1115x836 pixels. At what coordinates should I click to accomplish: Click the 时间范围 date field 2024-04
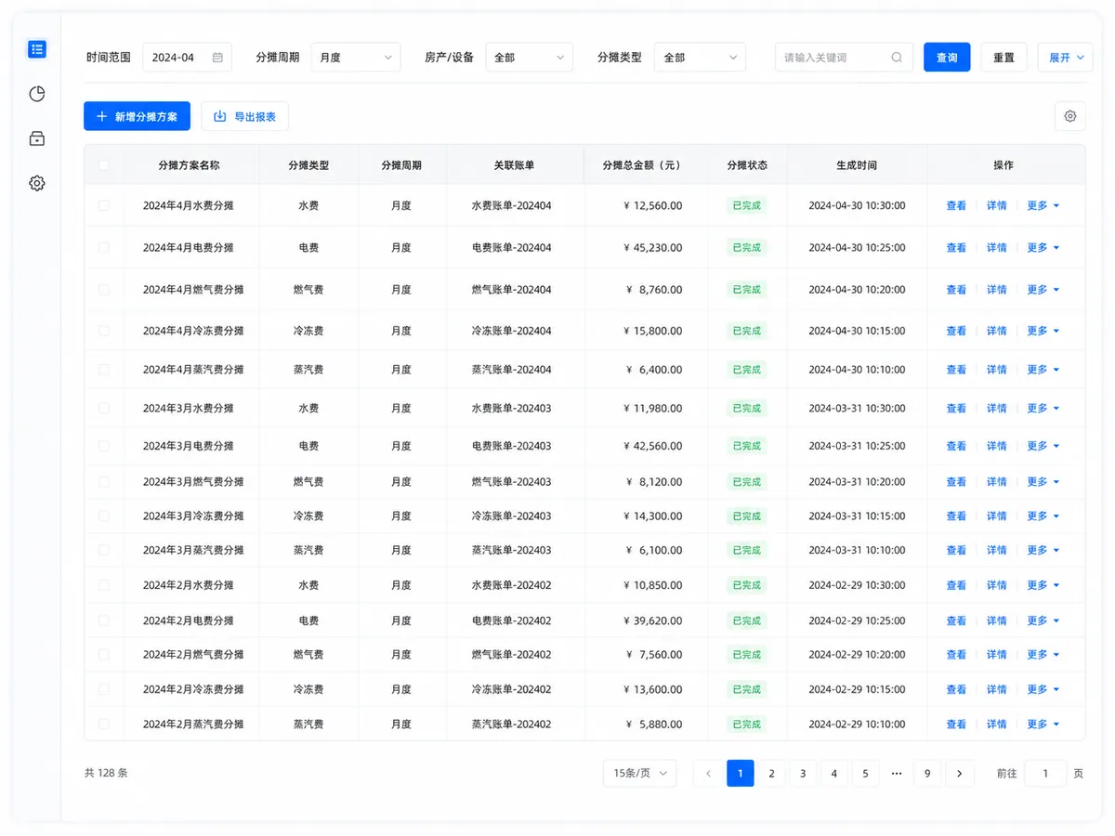187,58
